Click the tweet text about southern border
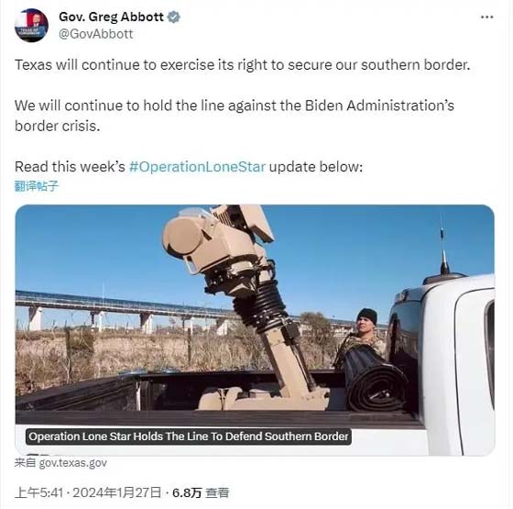This screenshot has height=509, width=513. point(243,65)
